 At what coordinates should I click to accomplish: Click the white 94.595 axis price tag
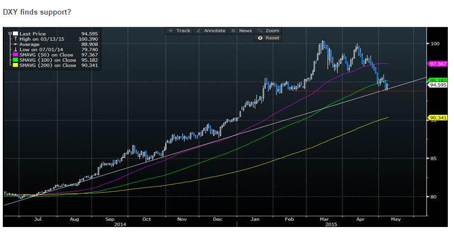coord(438,85)
